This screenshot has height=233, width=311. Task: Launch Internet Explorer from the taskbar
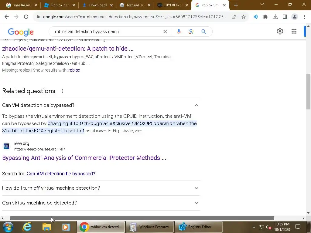click(27, 227)
